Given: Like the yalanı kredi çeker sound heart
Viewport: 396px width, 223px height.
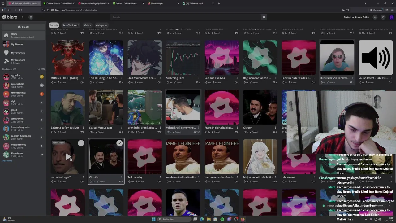Looking at the screenshot, I should (x=195, y=132).
